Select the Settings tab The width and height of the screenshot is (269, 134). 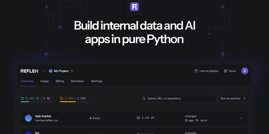[96, 81]
